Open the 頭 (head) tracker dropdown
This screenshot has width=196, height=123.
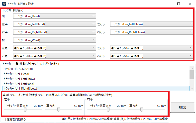54,16
